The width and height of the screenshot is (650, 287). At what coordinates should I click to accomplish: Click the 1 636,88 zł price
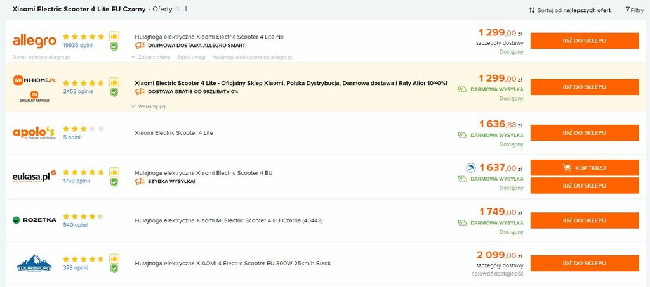[500, 124]
